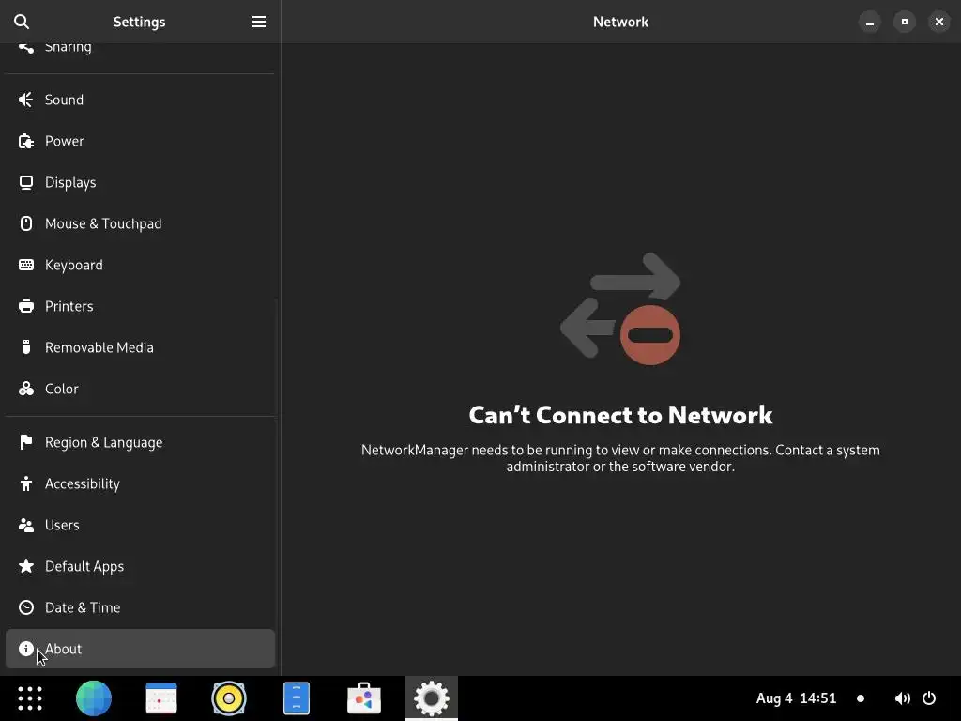This screenshot has width=961, height=721.
Task: Open Accessibility settings
Action: [140, 483]
